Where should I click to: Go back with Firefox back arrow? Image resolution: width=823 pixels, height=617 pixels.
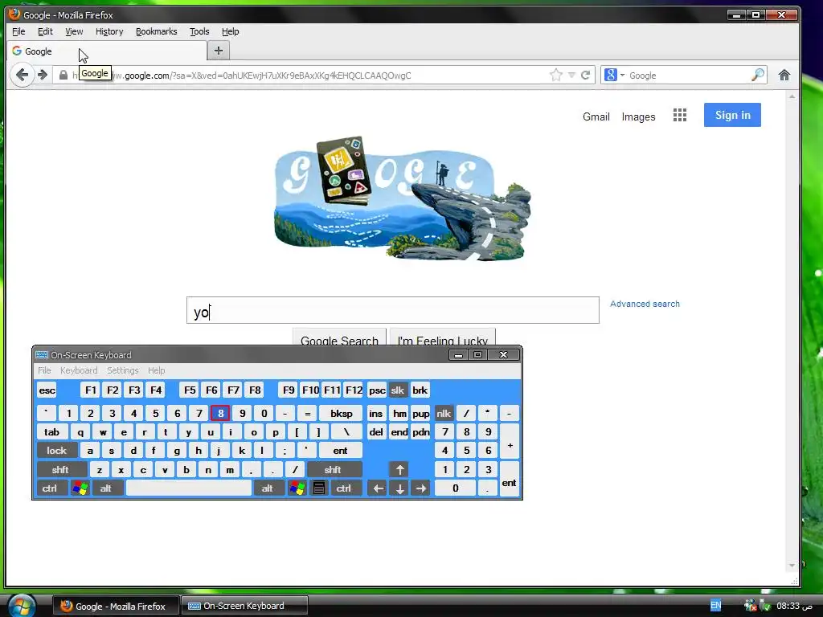[x=22, y=75]
